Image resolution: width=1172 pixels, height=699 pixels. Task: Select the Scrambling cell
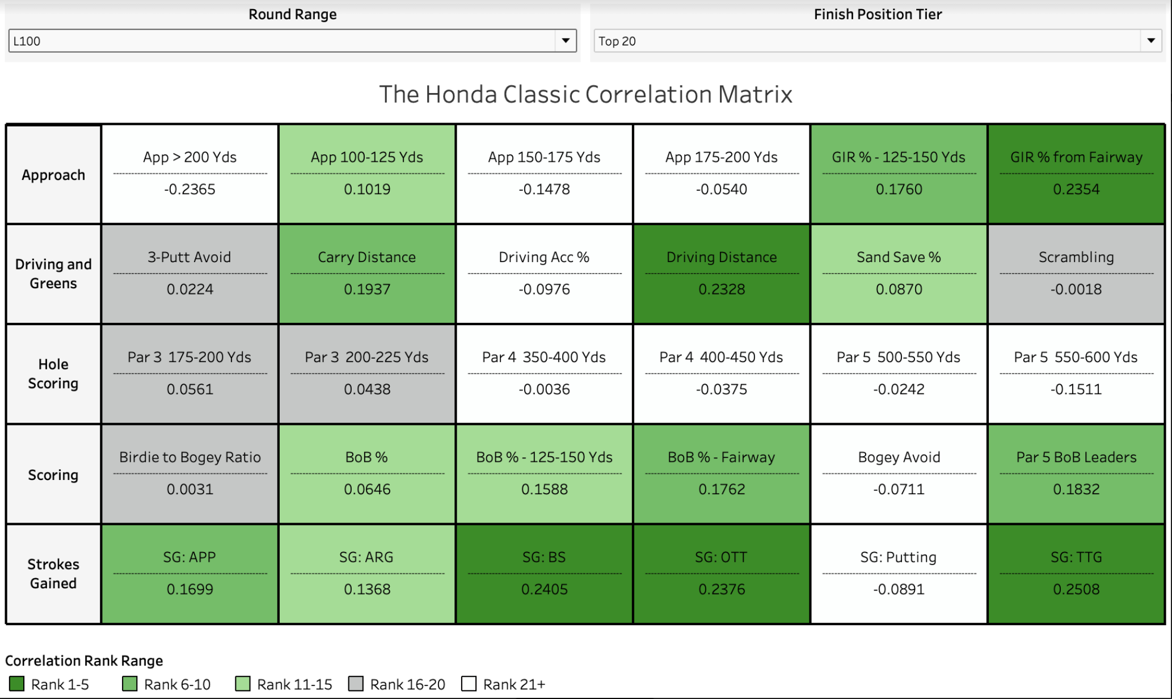[x=1076, y=274]
